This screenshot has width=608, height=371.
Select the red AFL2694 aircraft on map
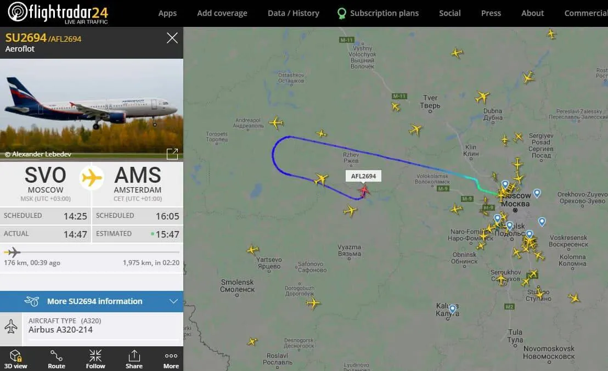(364, 191)
